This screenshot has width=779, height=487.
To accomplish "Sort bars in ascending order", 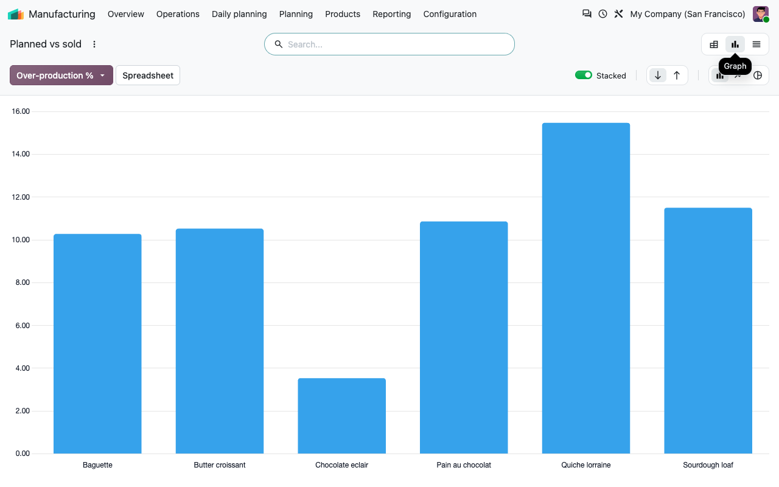I will pos(677,75).
